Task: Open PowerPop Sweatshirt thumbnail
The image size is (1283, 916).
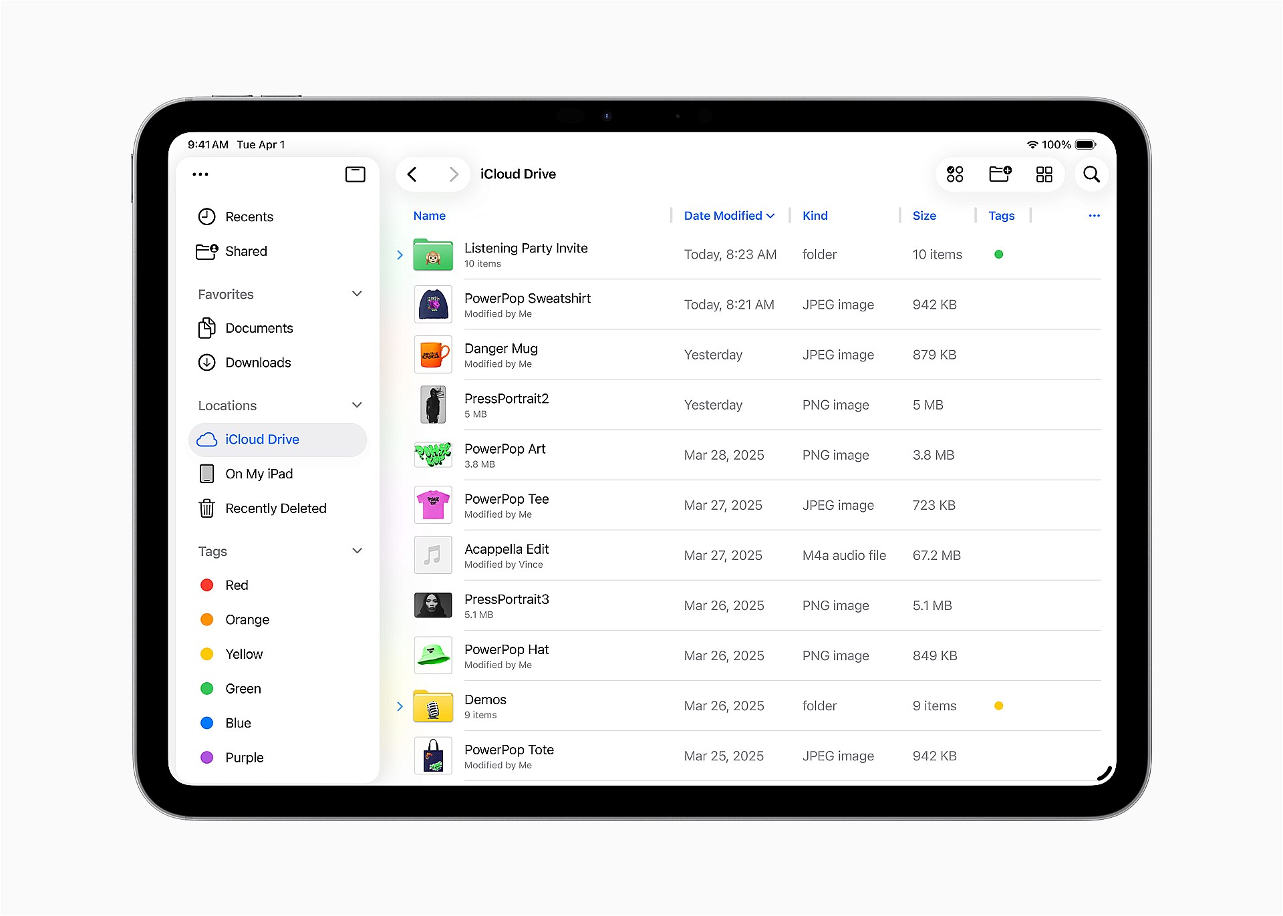Action: click(433, 305)
